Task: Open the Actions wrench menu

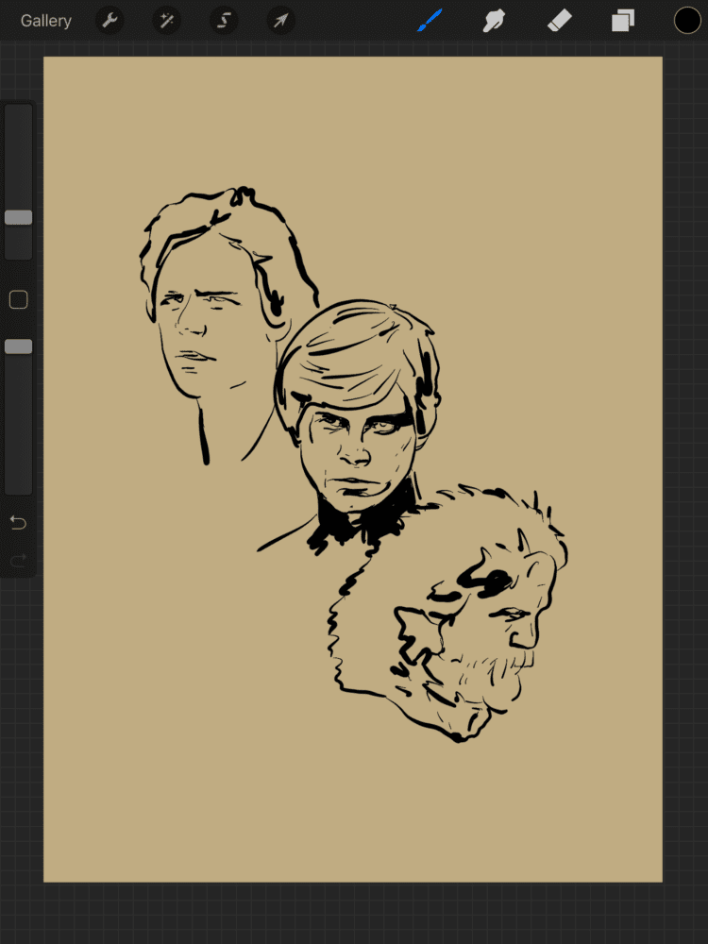Action: point(110,21)
